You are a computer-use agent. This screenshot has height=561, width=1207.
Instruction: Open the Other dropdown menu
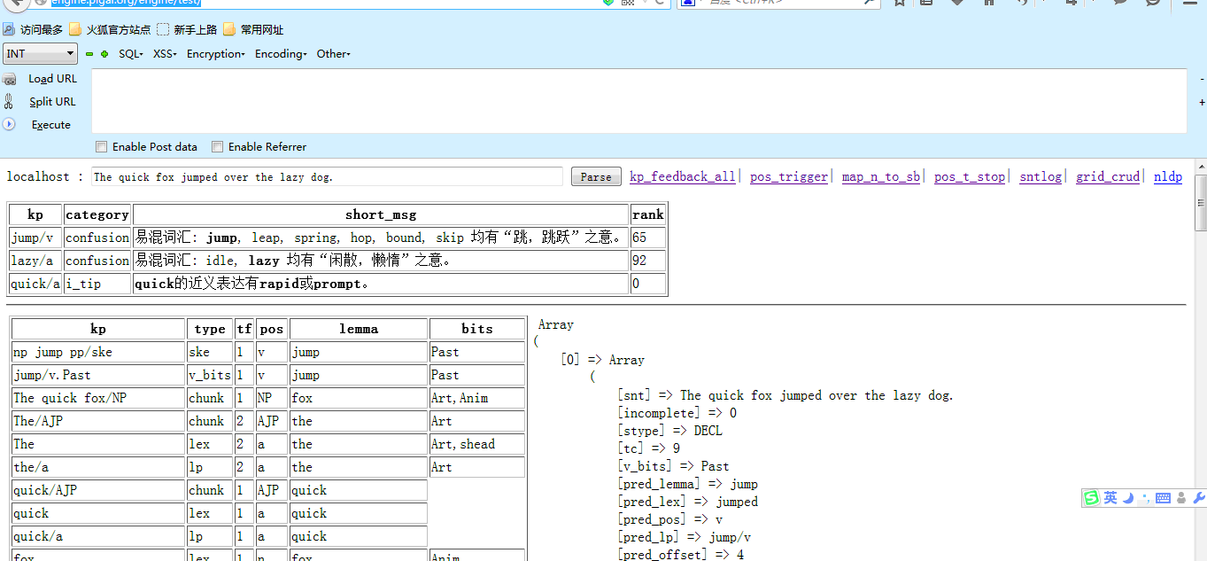click(x=333, y=54)
